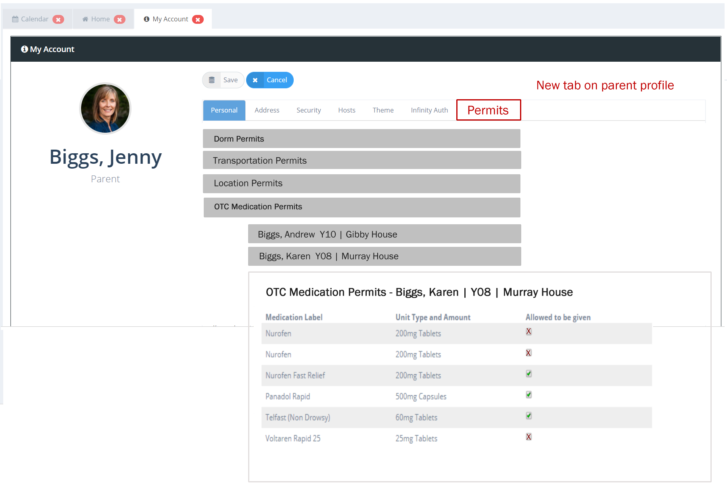Collapse OTC Medication Permits section
The width and height of the screenshot is (727, 484).
point(361,207)
